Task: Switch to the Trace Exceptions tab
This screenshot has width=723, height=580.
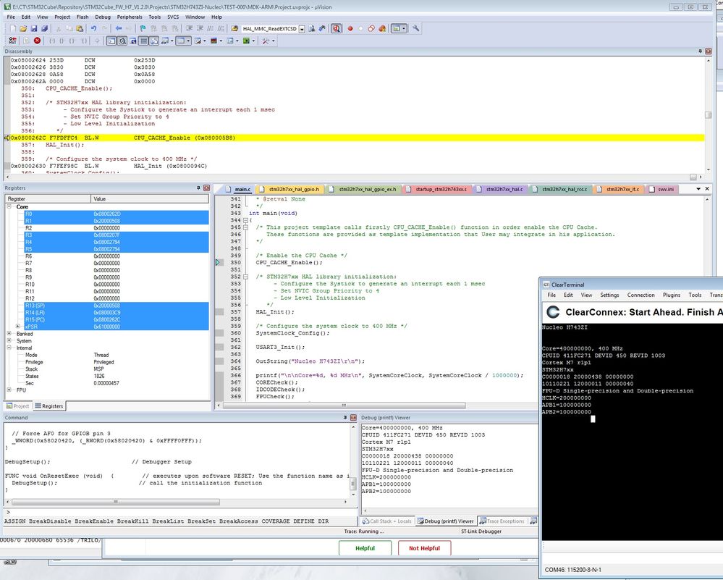Action: point(502,521)
